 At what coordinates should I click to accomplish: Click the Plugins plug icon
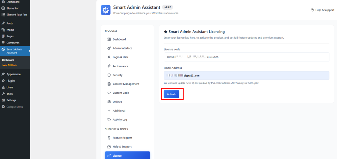click(x=3, y=81)
